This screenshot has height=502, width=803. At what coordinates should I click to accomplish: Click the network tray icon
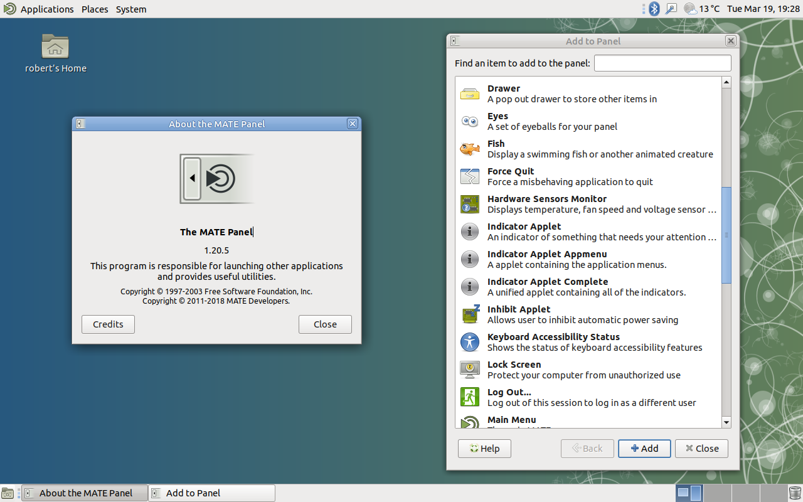(671, 9)
